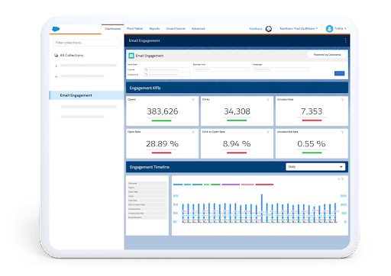Go to the Cross-Channel tab
The width and height of the screenshot is (391, 276).
[176, 29]
